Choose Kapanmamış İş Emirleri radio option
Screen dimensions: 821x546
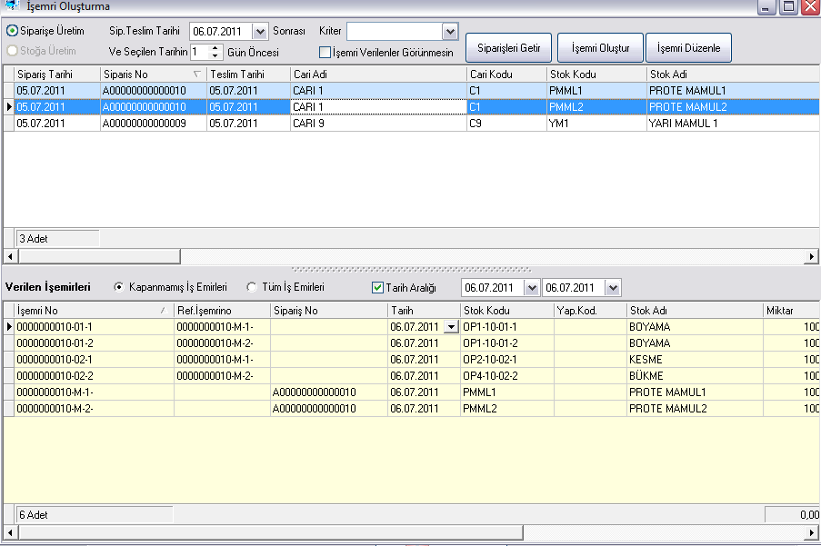pos(119,287)
